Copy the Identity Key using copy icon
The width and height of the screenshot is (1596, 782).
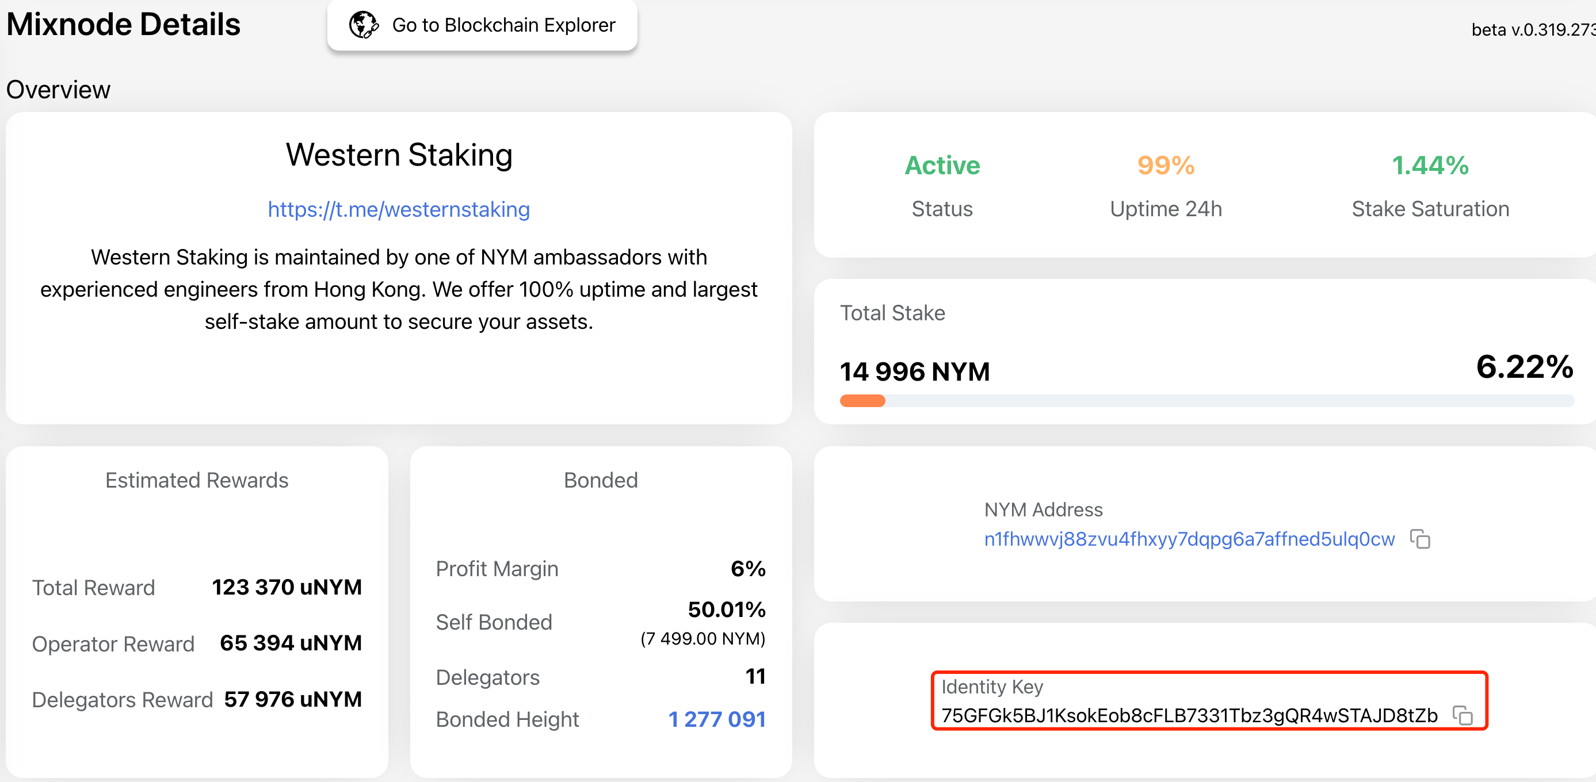tap(1463, 715)
